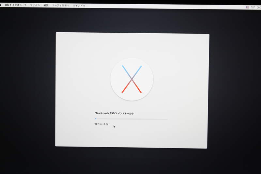Click the "Macintosh SSD"にインストール中 label

point(114,114)
